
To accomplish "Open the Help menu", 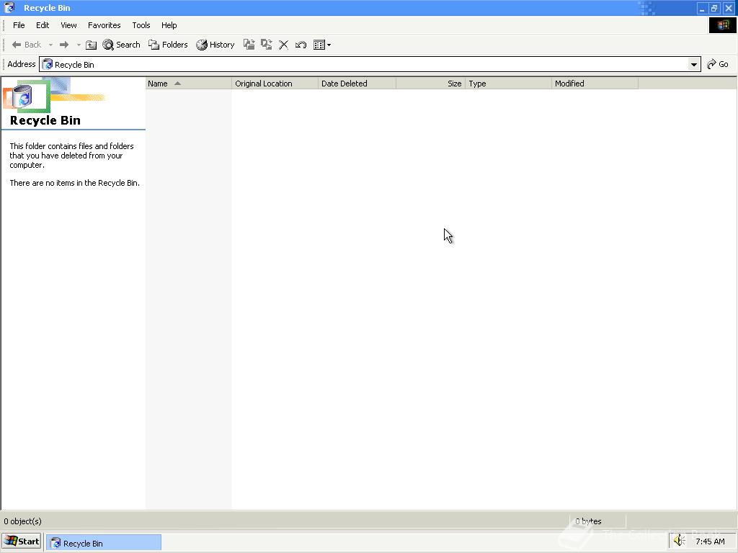I will pos(169,25).
